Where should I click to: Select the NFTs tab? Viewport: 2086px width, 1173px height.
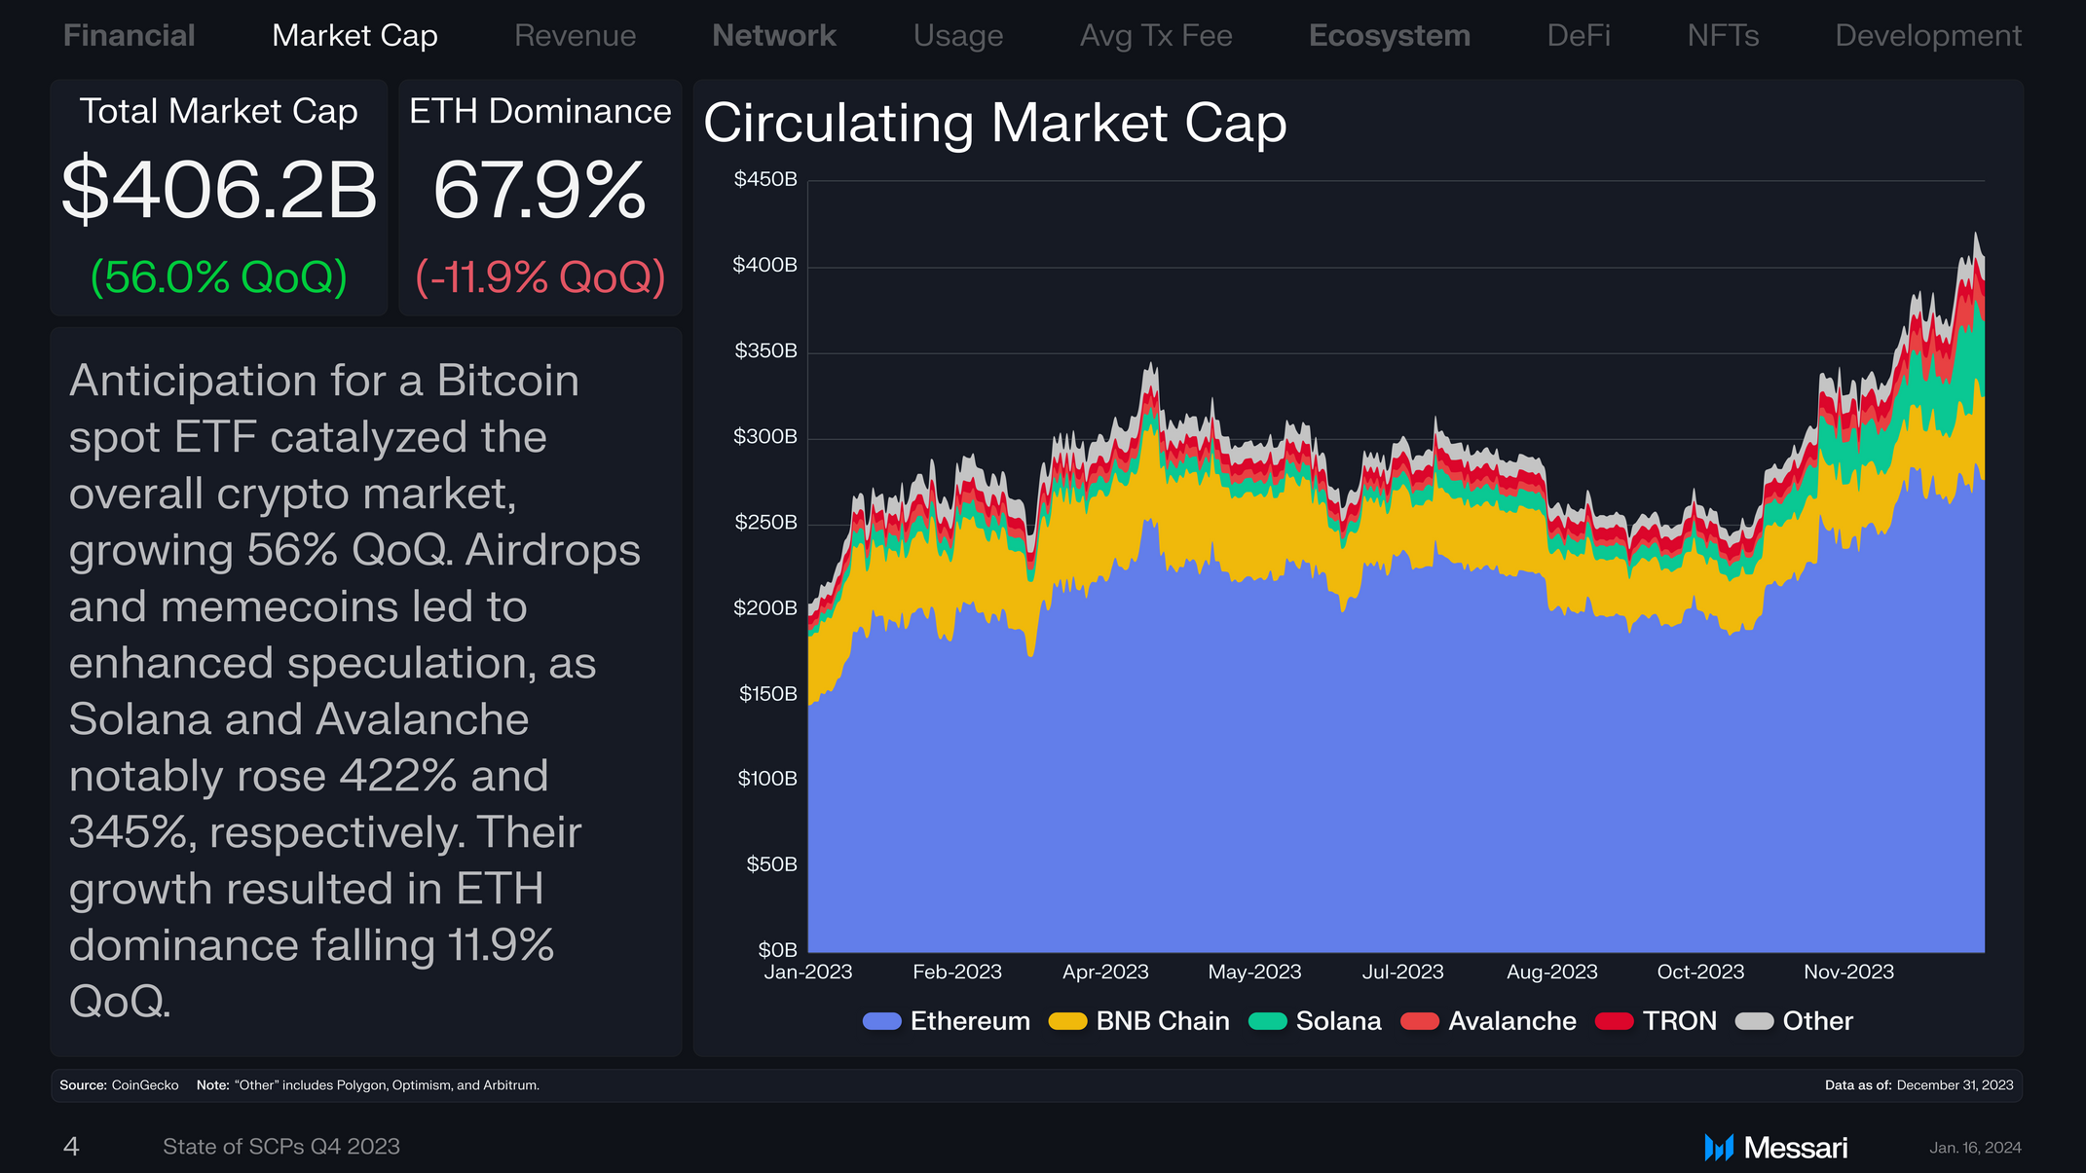(1723, 36)
